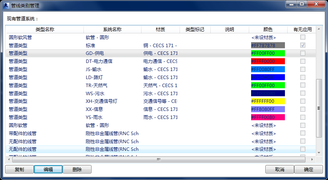Image resolution: width=328 pixels, height=180 pixels.
Task: Select the WS-污水 system name cell
Action: [95, 93]
